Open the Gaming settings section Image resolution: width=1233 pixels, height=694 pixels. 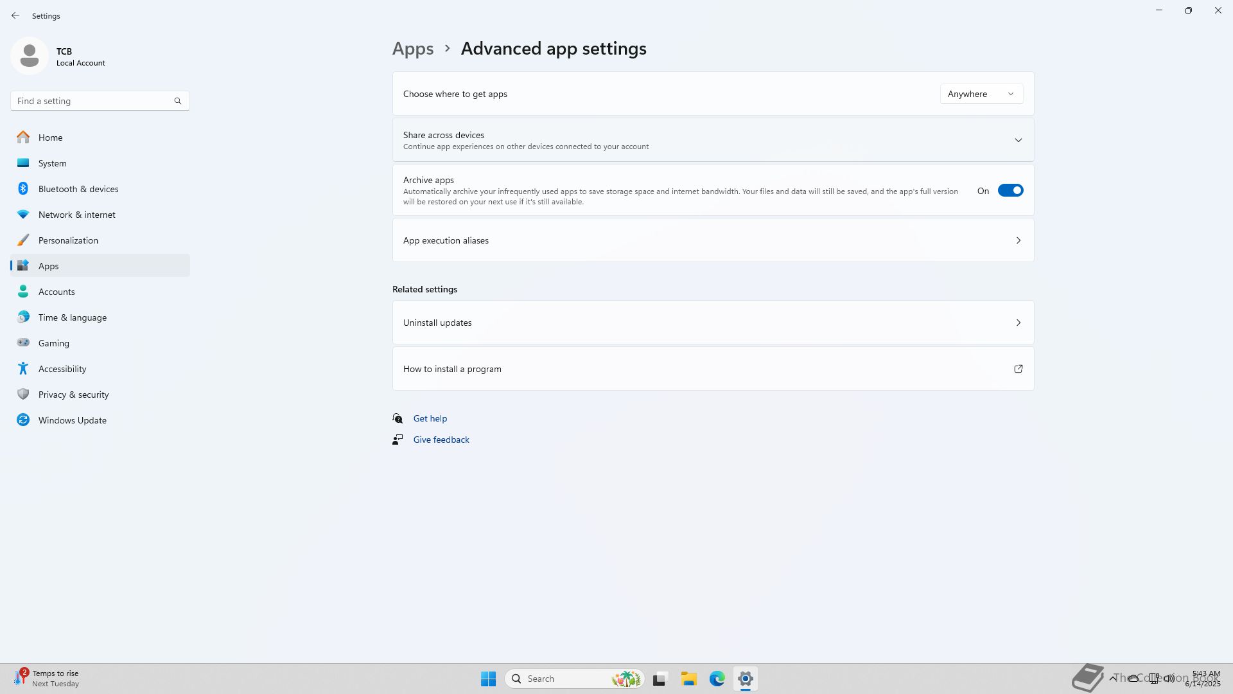pyautogui.click(x=53, y=343)
